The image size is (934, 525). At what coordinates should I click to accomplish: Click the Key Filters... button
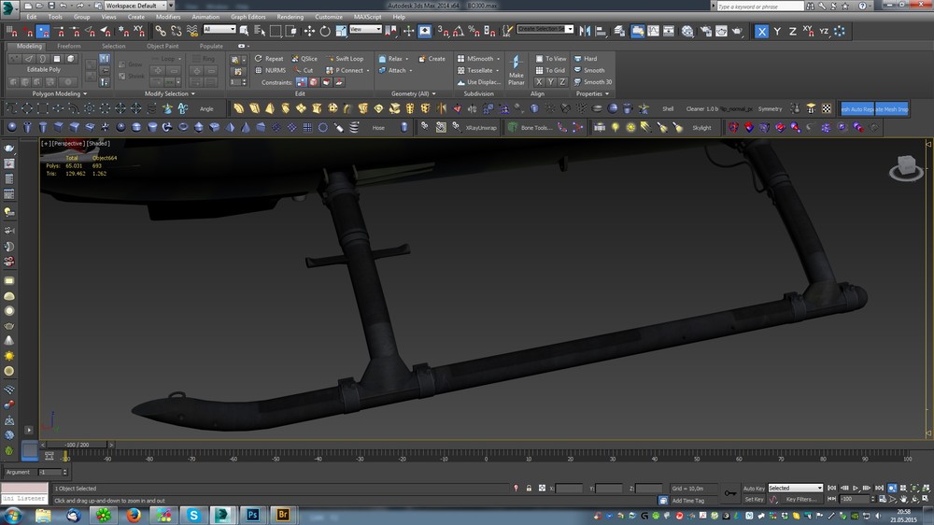tap(800, 499)
